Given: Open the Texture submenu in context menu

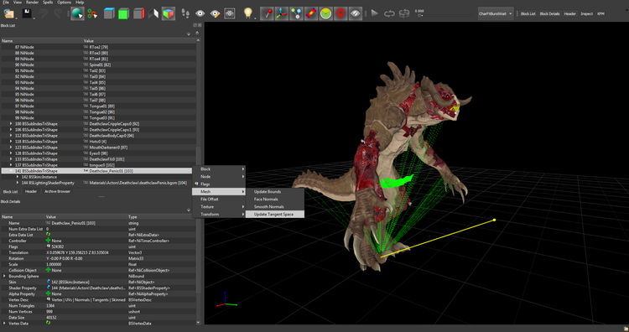Looking at the screenshot, I should click(x=219, y=206).
